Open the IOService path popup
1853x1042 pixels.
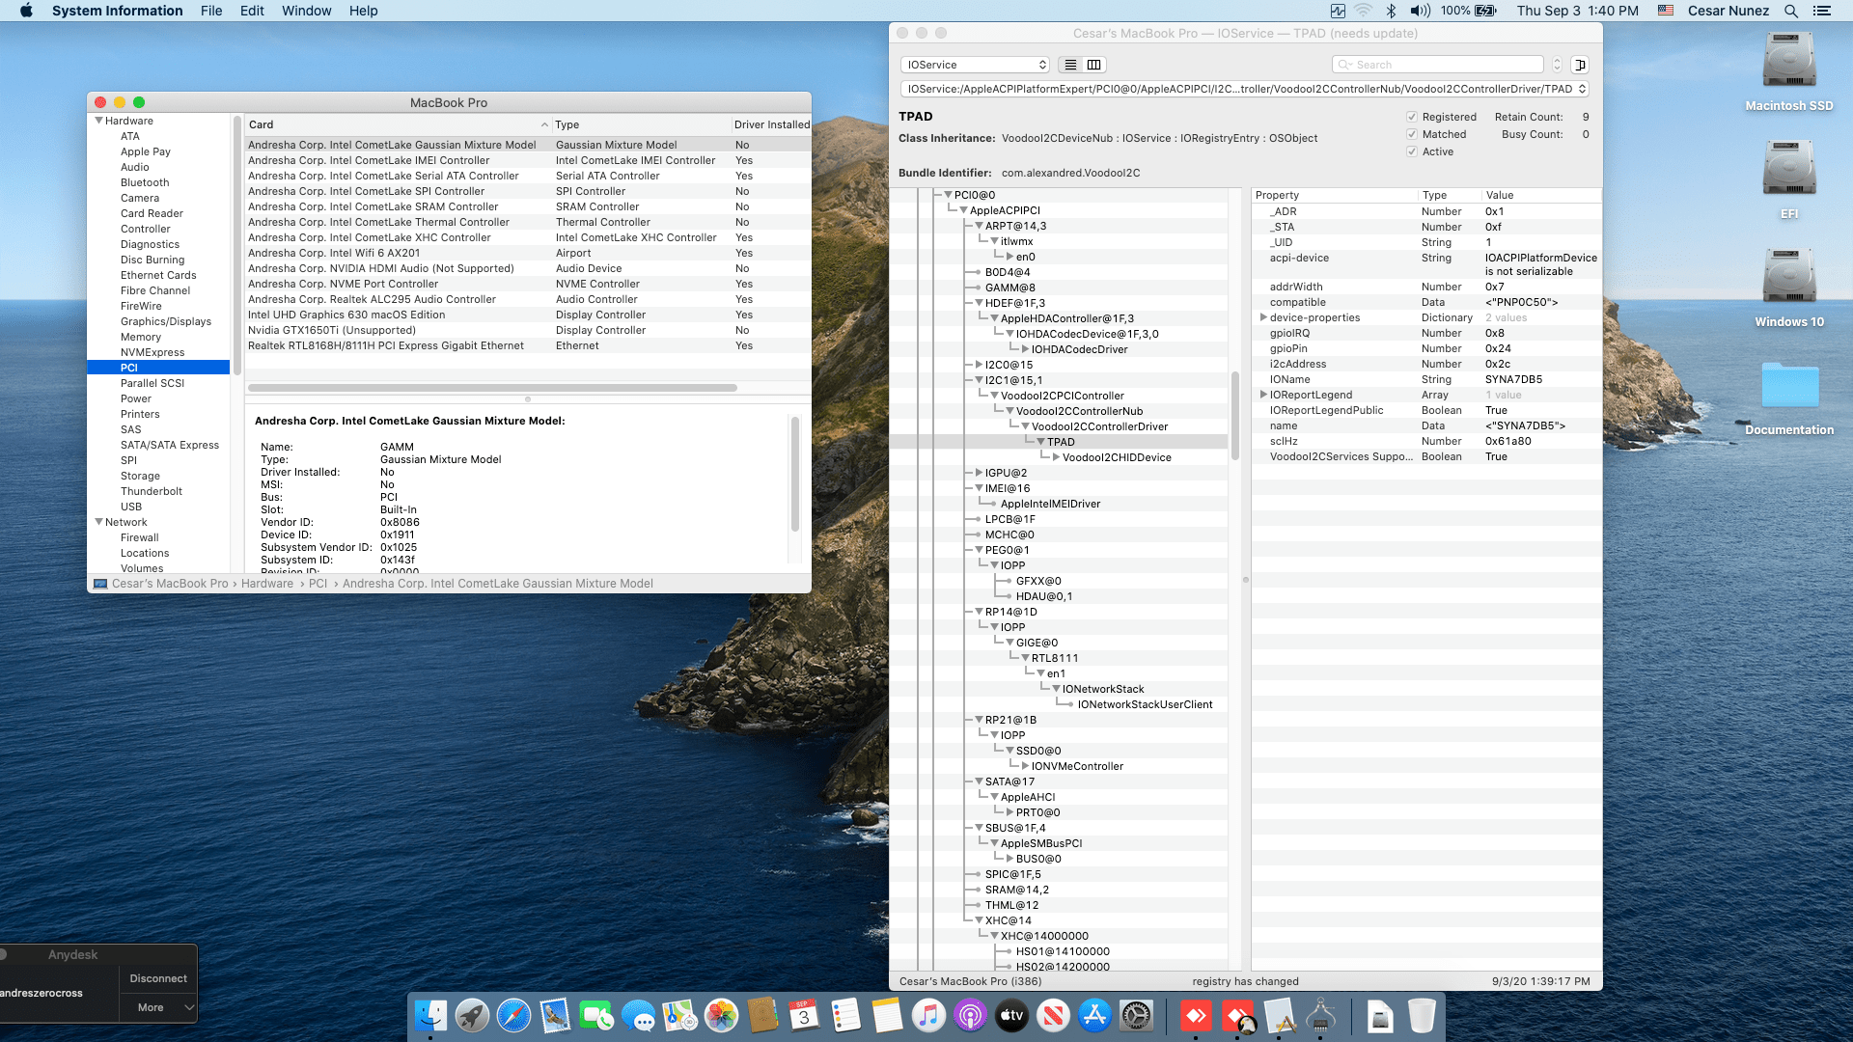(x=1245, y=89)
